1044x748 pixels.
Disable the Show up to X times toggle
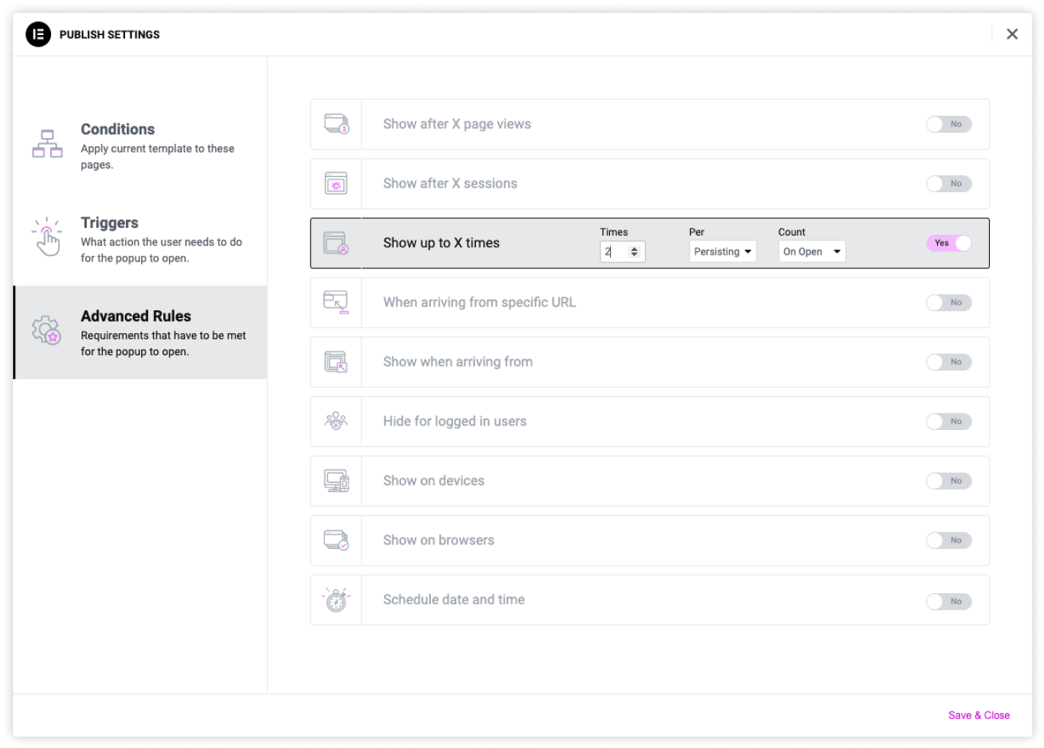pyautogui.click(x=949, y=243)
